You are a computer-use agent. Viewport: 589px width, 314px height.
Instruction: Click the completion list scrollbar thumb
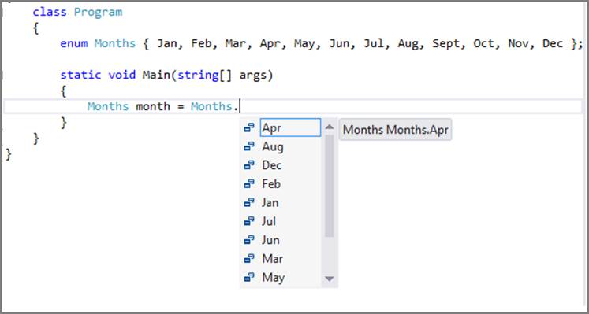click(x=330, y=186)
